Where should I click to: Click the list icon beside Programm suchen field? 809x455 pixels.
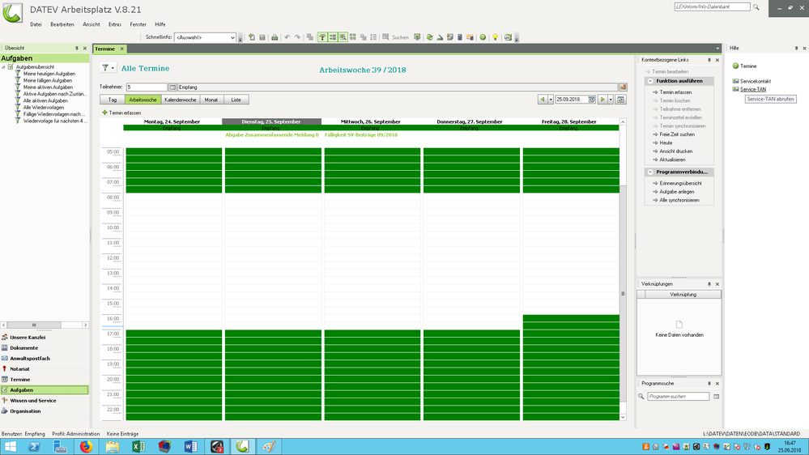point(716,396)
